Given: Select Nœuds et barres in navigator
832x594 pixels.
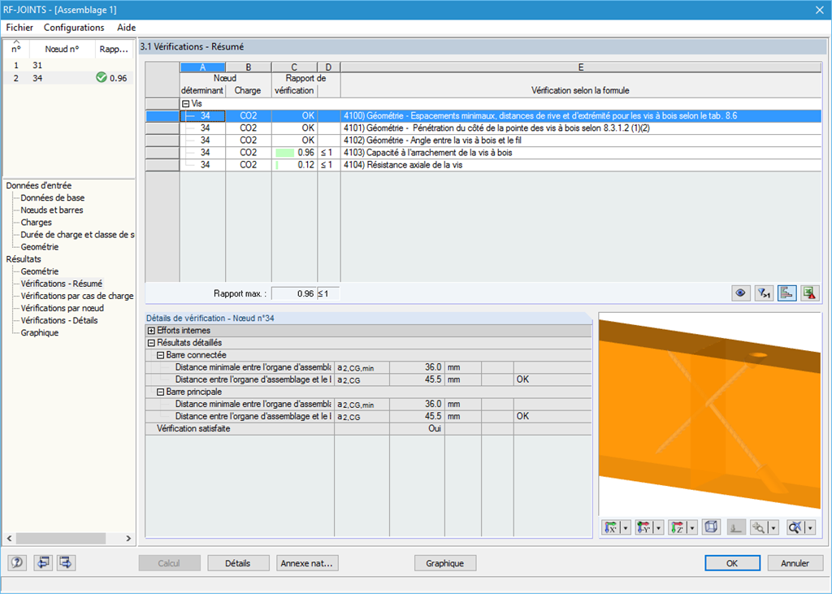Looking at the screenshot, I should click(52, 210).
